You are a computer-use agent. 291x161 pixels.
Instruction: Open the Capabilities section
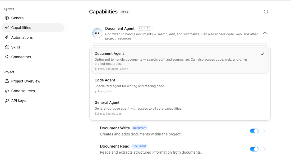pyautogui.click(x=33, y=28)
